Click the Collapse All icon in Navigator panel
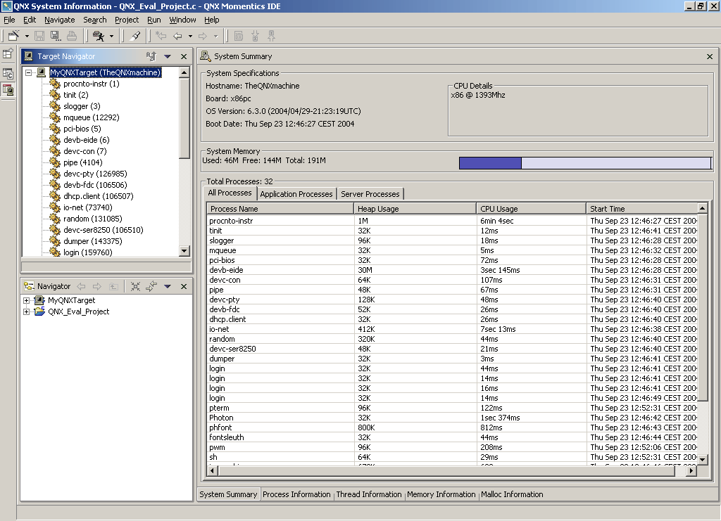 (135, 285)
